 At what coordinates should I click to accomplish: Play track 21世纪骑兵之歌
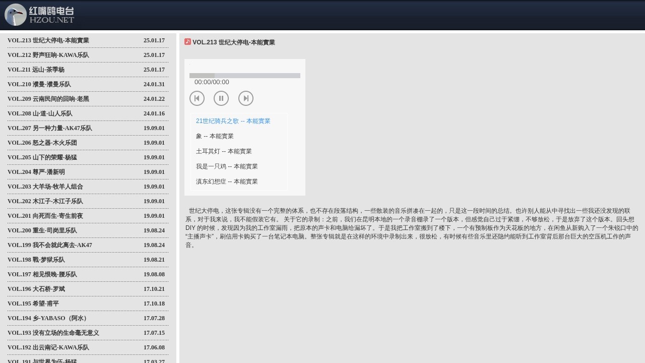point(233,121)
